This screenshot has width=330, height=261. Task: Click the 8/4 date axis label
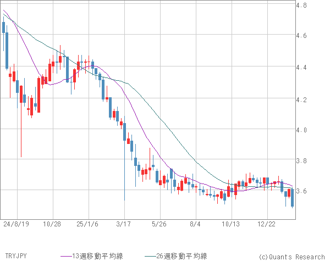coord(195,225)
